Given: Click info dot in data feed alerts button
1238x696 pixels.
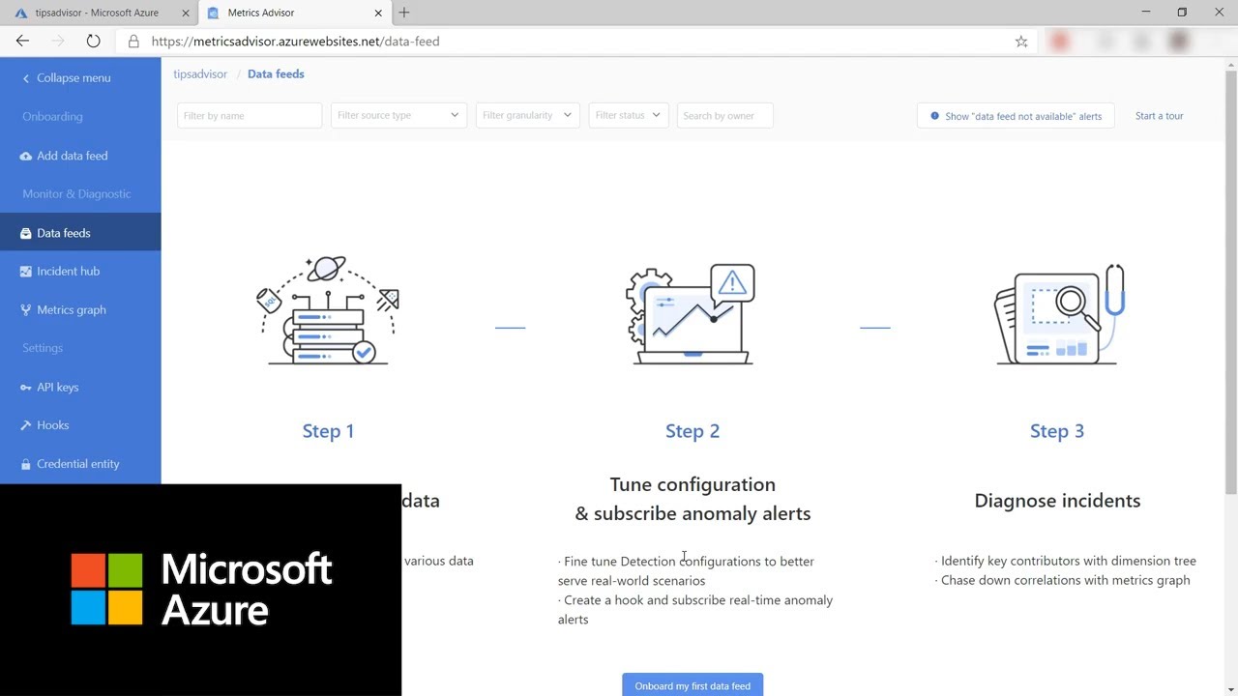Looking at the screenshot, I should coord(934,116).
